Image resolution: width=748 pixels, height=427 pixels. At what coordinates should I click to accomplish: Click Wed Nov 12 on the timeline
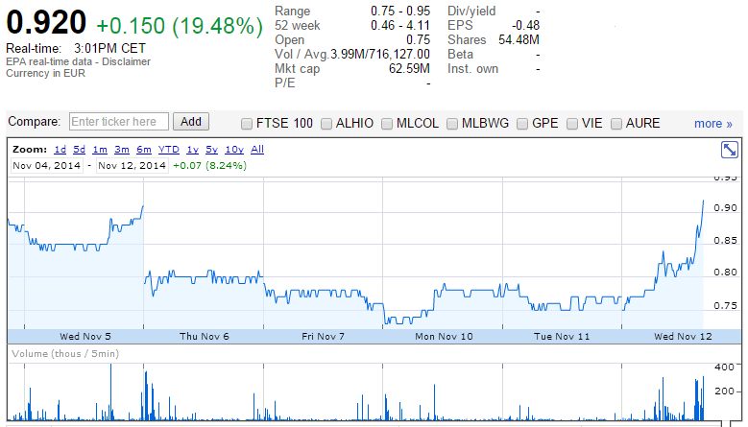pos(683,337)
